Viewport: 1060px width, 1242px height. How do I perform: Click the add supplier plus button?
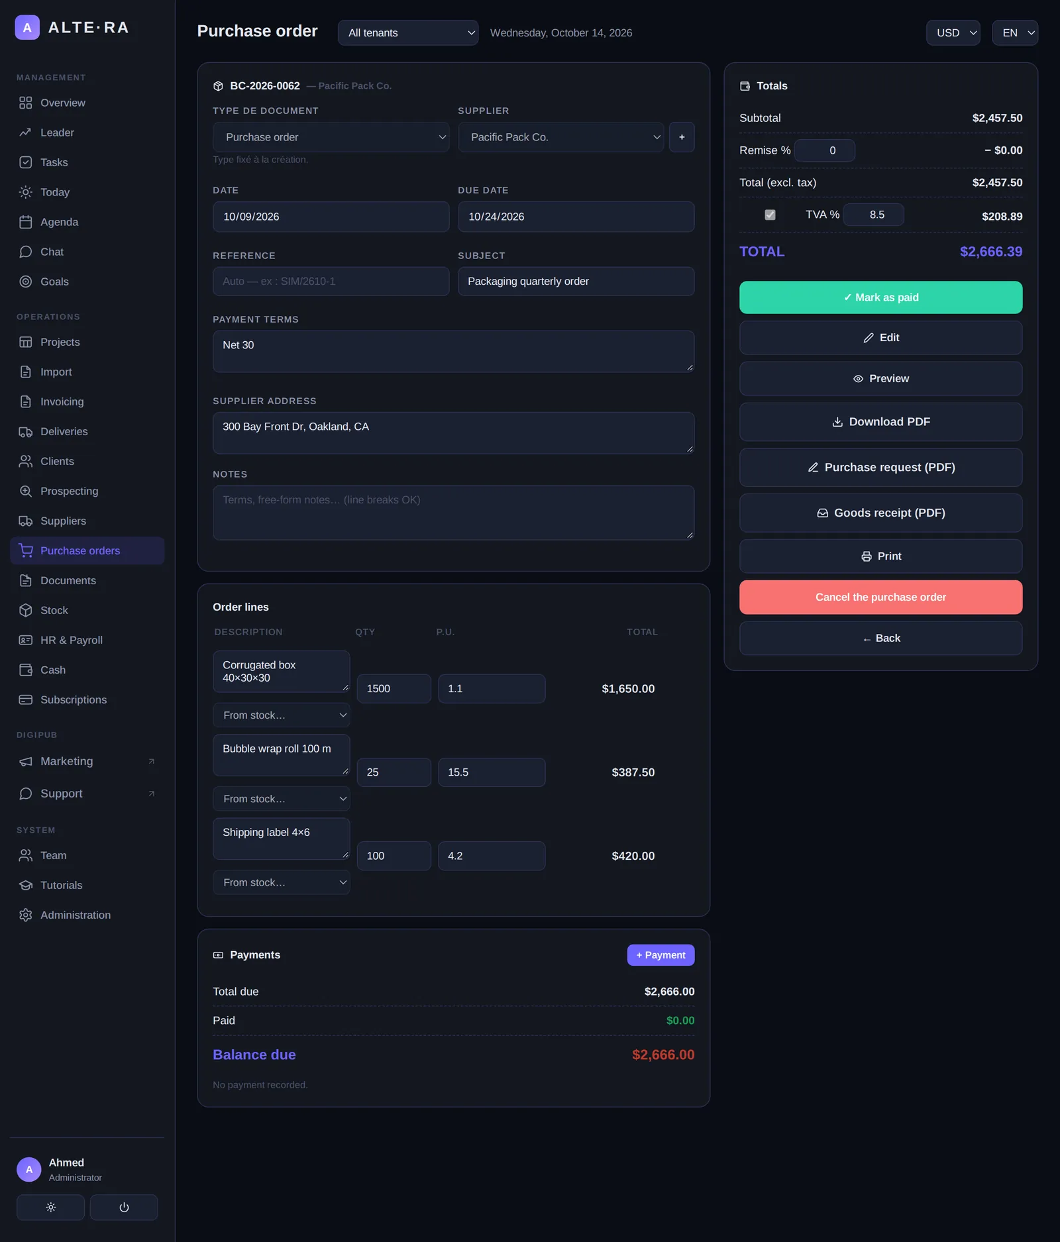tap(682, 137)
